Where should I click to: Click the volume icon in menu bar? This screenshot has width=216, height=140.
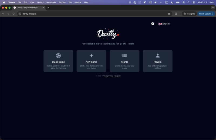[156, 2]
